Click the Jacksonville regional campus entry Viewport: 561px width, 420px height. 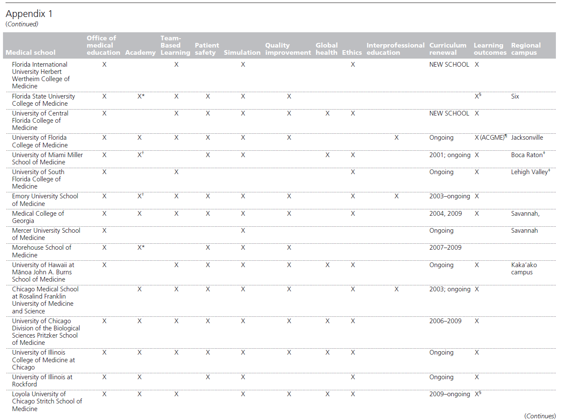tap(527, 138)
